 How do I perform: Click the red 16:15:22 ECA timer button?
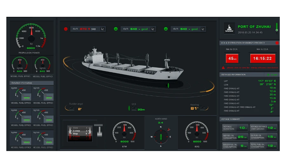tap(263, 58)
